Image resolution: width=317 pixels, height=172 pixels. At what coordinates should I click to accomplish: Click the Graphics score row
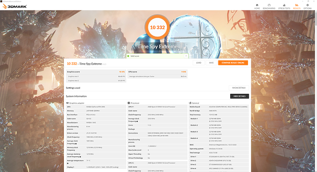96,72
